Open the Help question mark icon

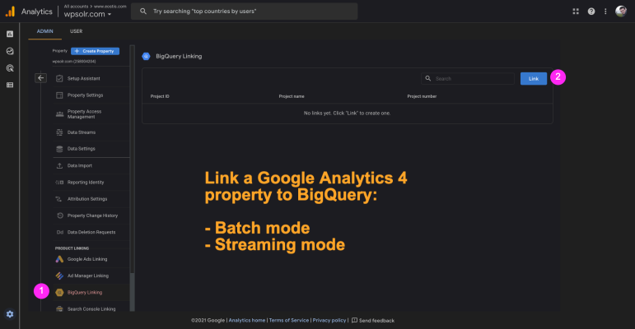[591, 12]
